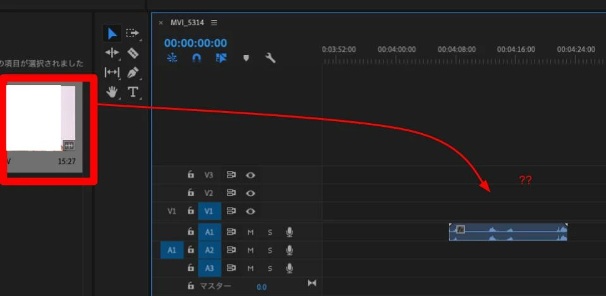This screenshot has height=296, width=606.
Task: Toggle A1 track targeting button
Action: [x=209, y=232]
